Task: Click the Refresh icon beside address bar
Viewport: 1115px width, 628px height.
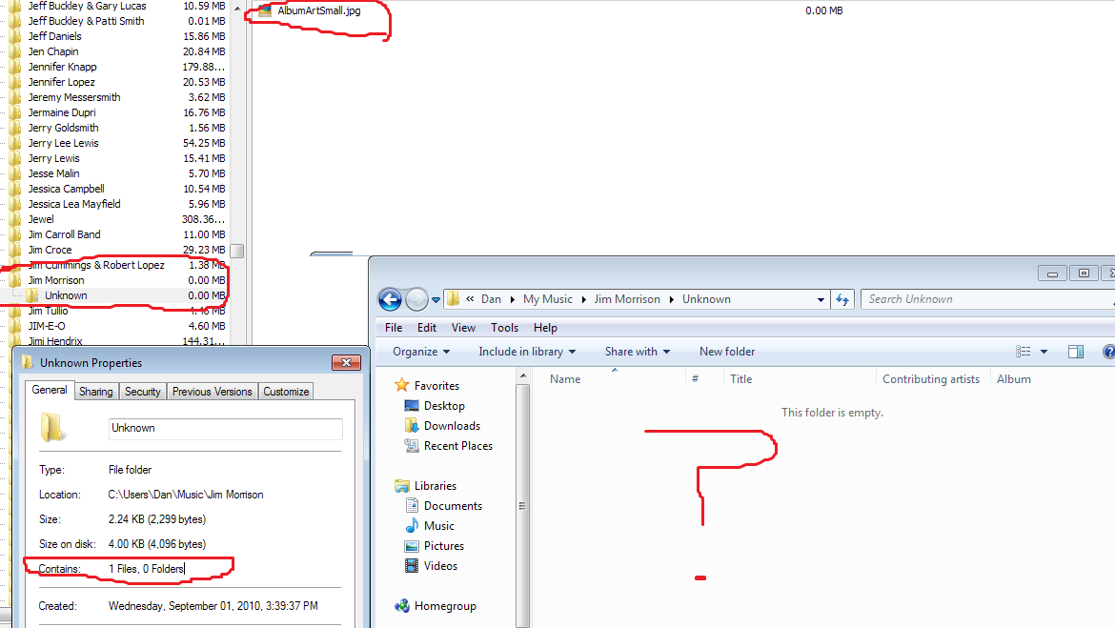Action: (842, 299)
